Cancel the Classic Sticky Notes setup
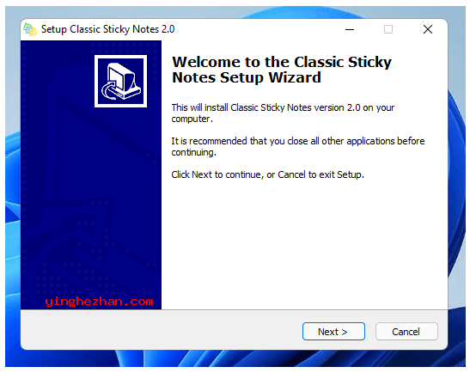470x373 pixels. [x=406, y=332]
